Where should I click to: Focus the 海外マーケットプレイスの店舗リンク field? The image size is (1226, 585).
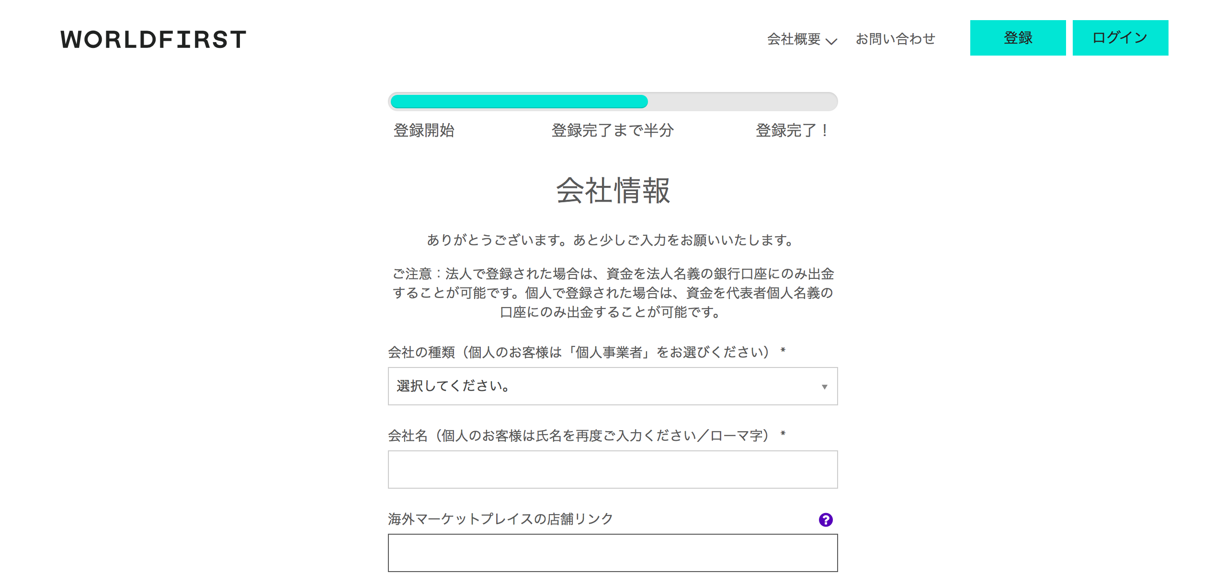(613, 553)
